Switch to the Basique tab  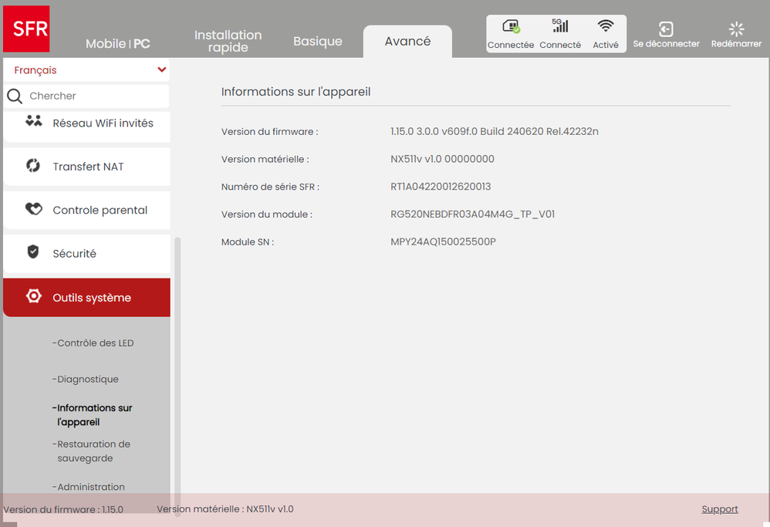(x=317, y=42)
